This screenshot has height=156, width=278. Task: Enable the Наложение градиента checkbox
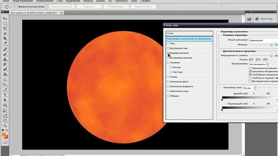click(168, 87)
